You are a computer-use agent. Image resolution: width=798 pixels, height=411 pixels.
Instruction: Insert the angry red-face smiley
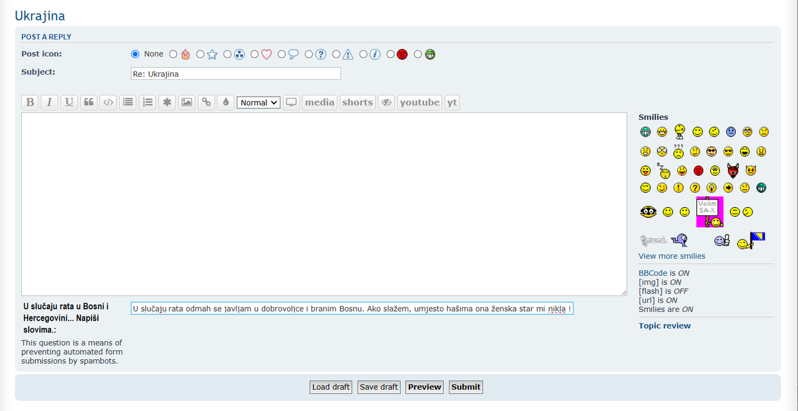(x=698, y=170)
